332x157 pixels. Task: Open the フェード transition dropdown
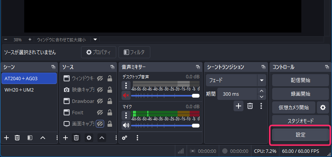[x=261, y=80]
